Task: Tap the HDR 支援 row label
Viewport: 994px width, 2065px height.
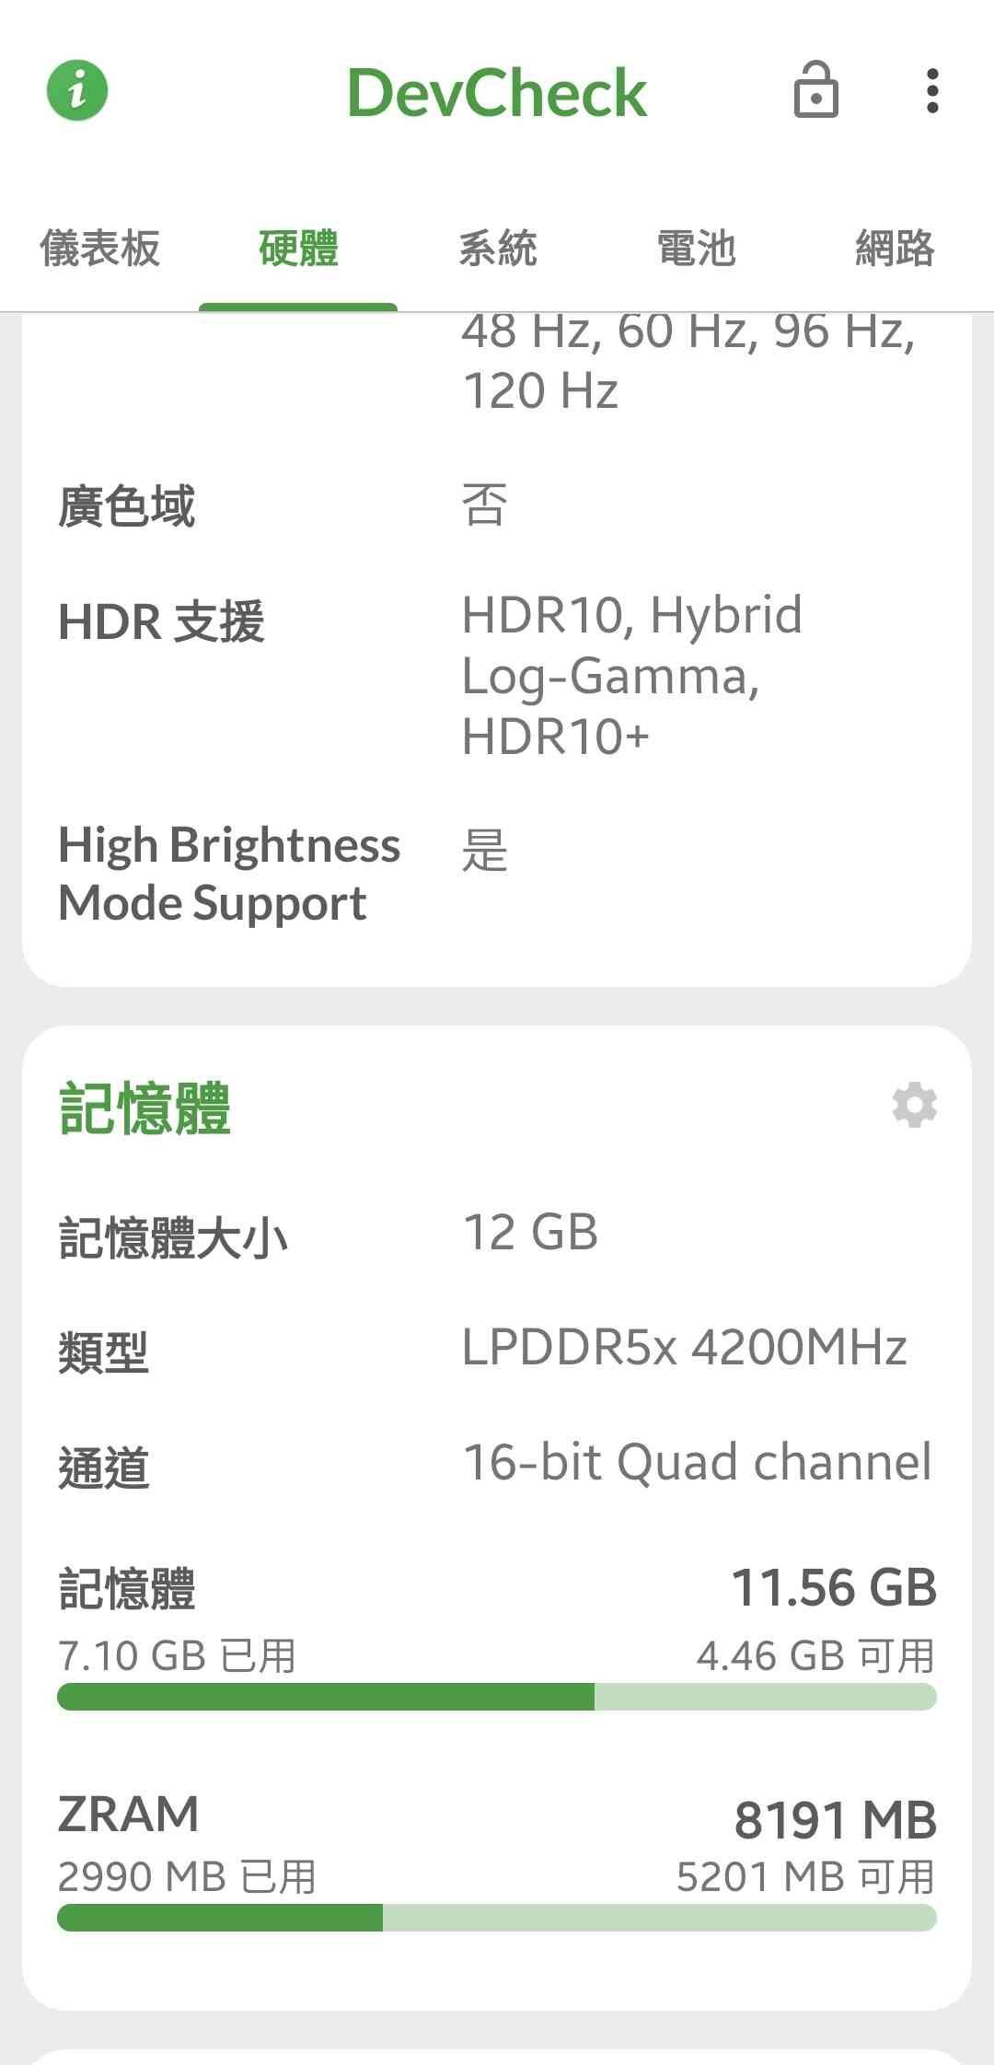Action: pos(161,621)
